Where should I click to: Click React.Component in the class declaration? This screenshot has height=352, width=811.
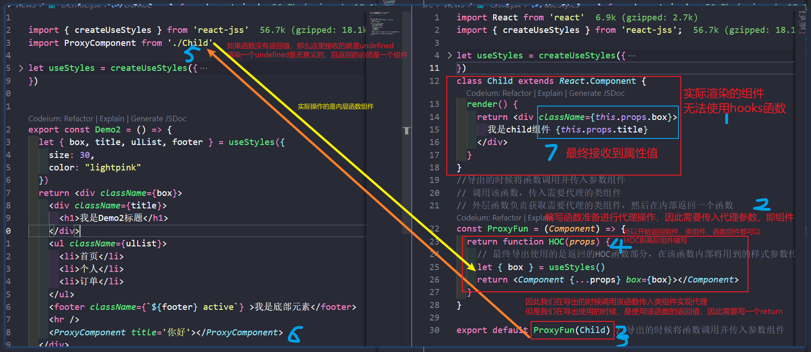(x=597, y=81)
